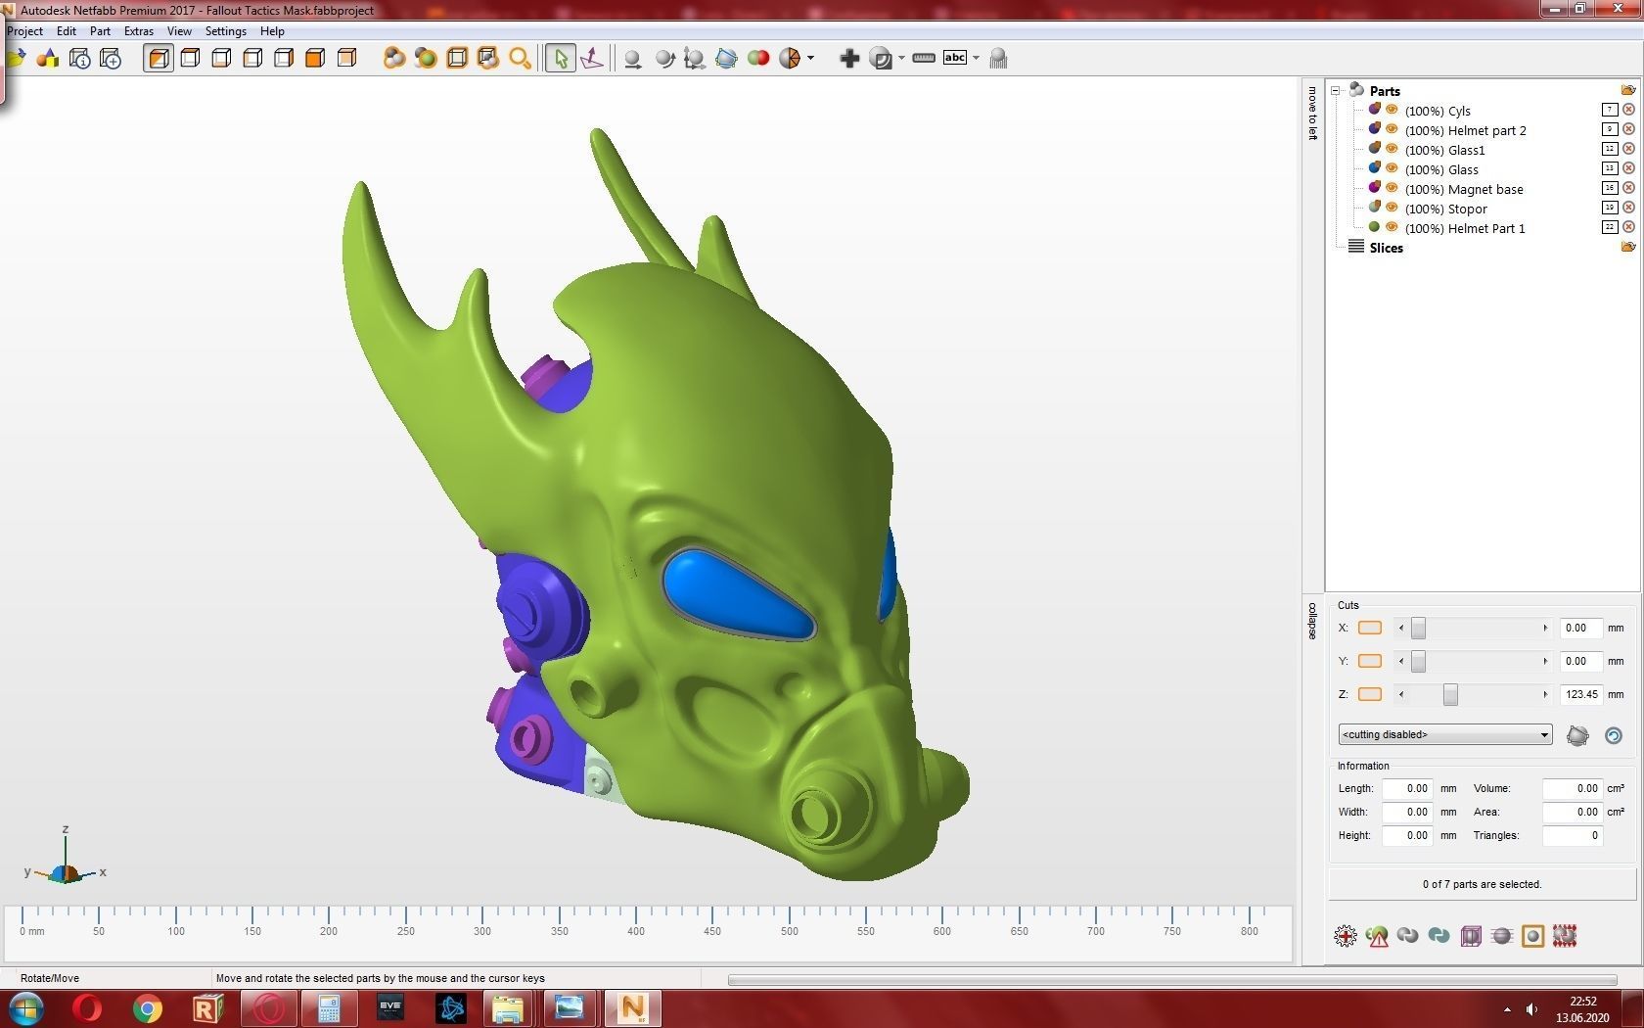Activate the green arrow selection mode

tap(561, 59)
